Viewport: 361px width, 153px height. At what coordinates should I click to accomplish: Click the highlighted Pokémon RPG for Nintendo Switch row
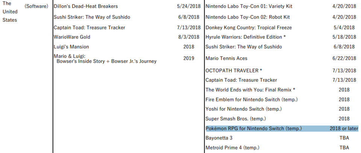pos(254,129)
